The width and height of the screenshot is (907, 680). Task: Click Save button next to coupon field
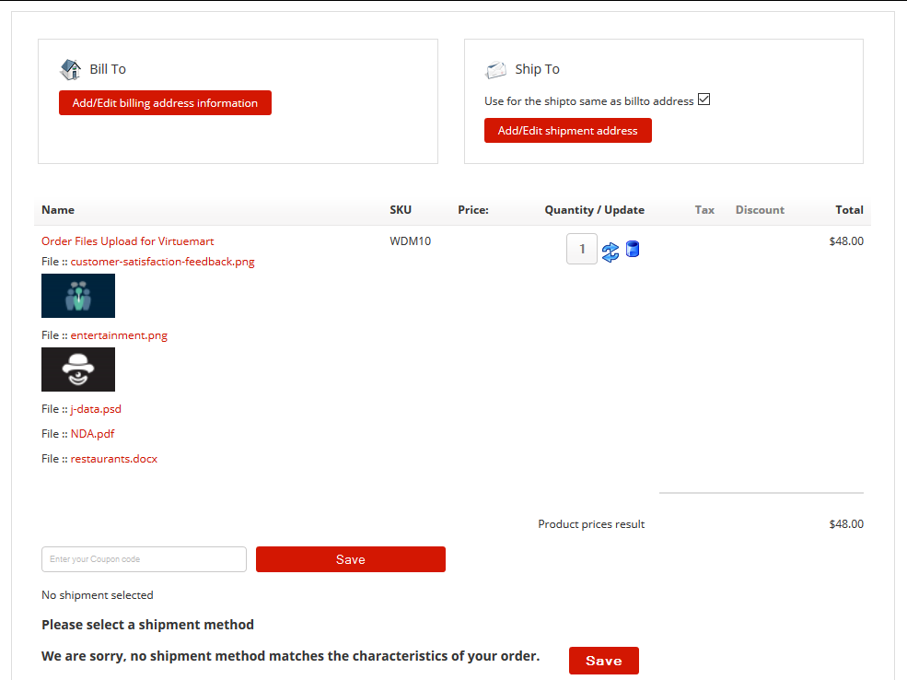(x=350, y=559)
